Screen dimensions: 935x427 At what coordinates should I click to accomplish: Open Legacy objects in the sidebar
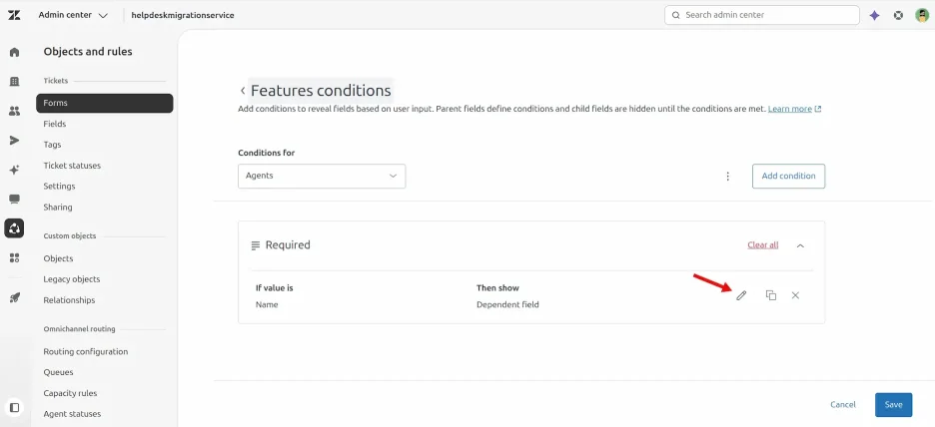pyautogui.click(x=72, y=279)
